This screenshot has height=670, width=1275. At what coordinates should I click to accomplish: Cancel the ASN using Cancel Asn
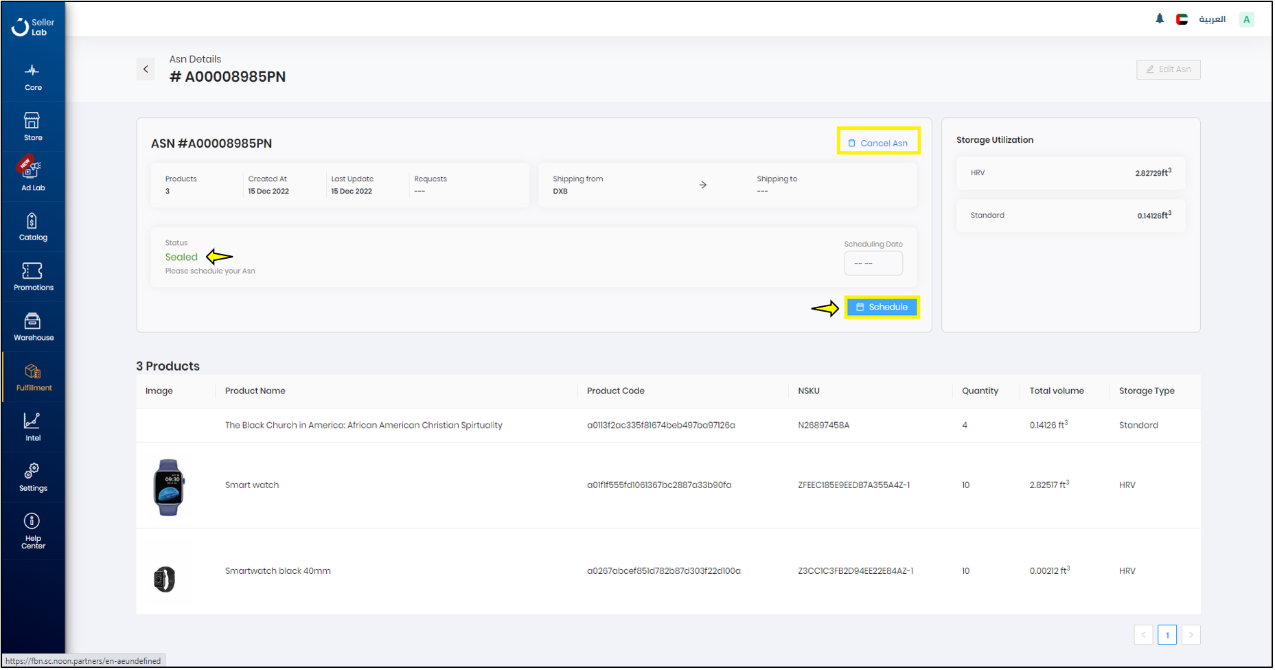(x=879, y=142)
